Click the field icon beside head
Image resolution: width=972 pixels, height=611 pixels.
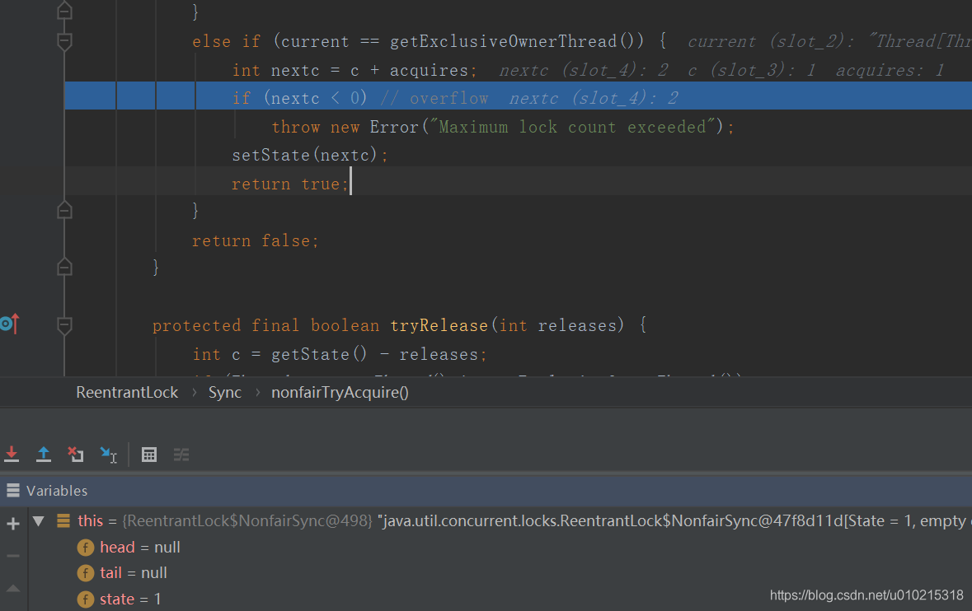(86, 548)
